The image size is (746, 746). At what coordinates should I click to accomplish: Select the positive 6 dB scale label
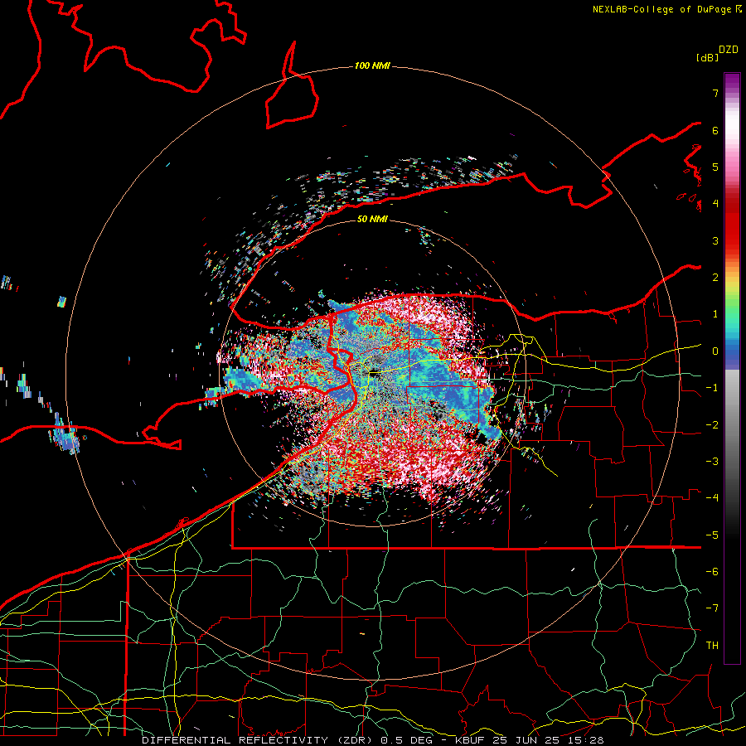point(715,130)
